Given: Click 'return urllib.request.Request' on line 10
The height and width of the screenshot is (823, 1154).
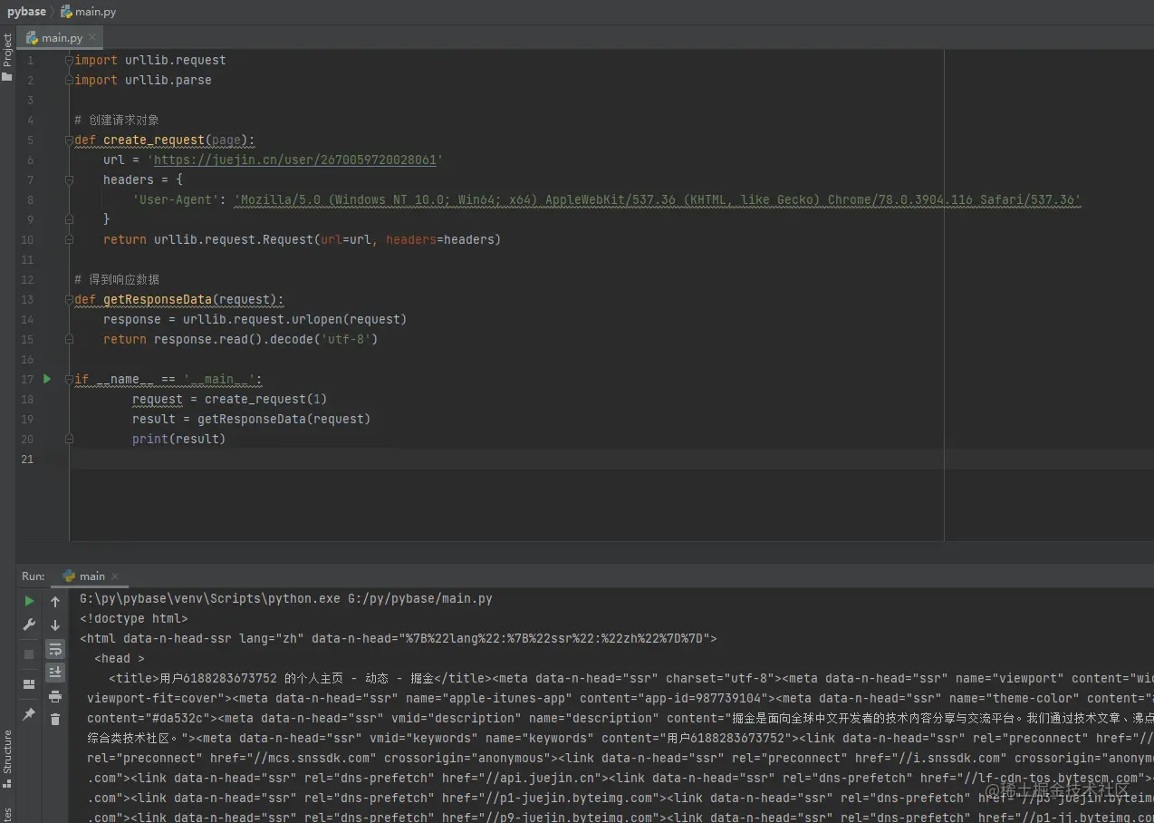Looking at the screenshot, I should click(x=208, y=239).
